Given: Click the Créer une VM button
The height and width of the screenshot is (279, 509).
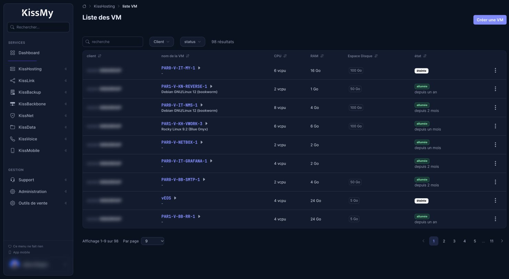Looking at the screenshot, I should pos(490,20).
